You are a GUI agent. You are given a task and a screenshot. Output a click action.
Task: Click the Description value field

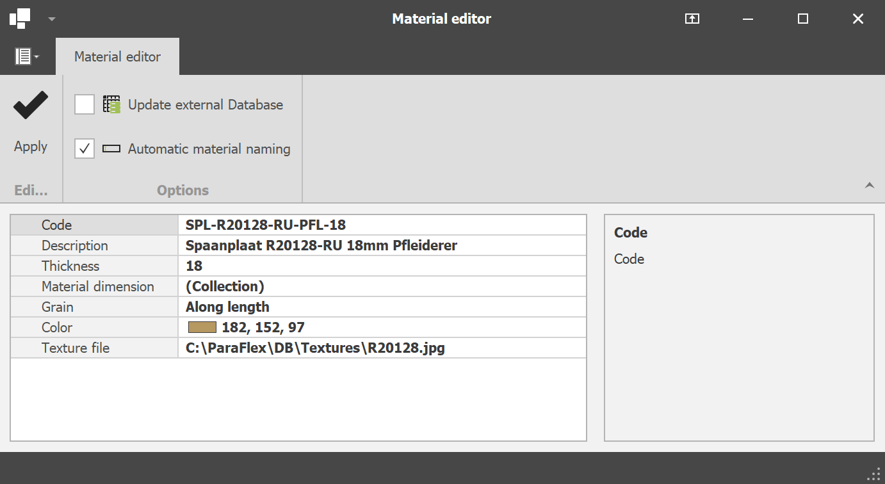382,246
